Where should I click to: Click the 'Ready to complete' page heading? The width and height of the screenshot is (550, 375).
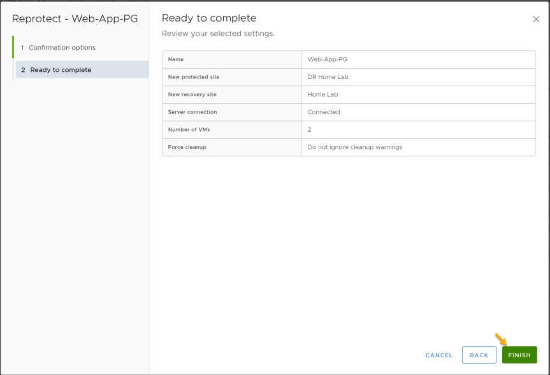tap(209, 18)
